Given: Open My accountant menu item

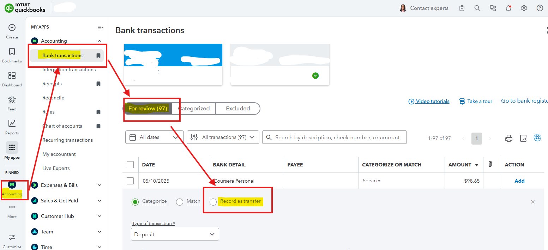Looking at the screenshot, I should 59,154.
